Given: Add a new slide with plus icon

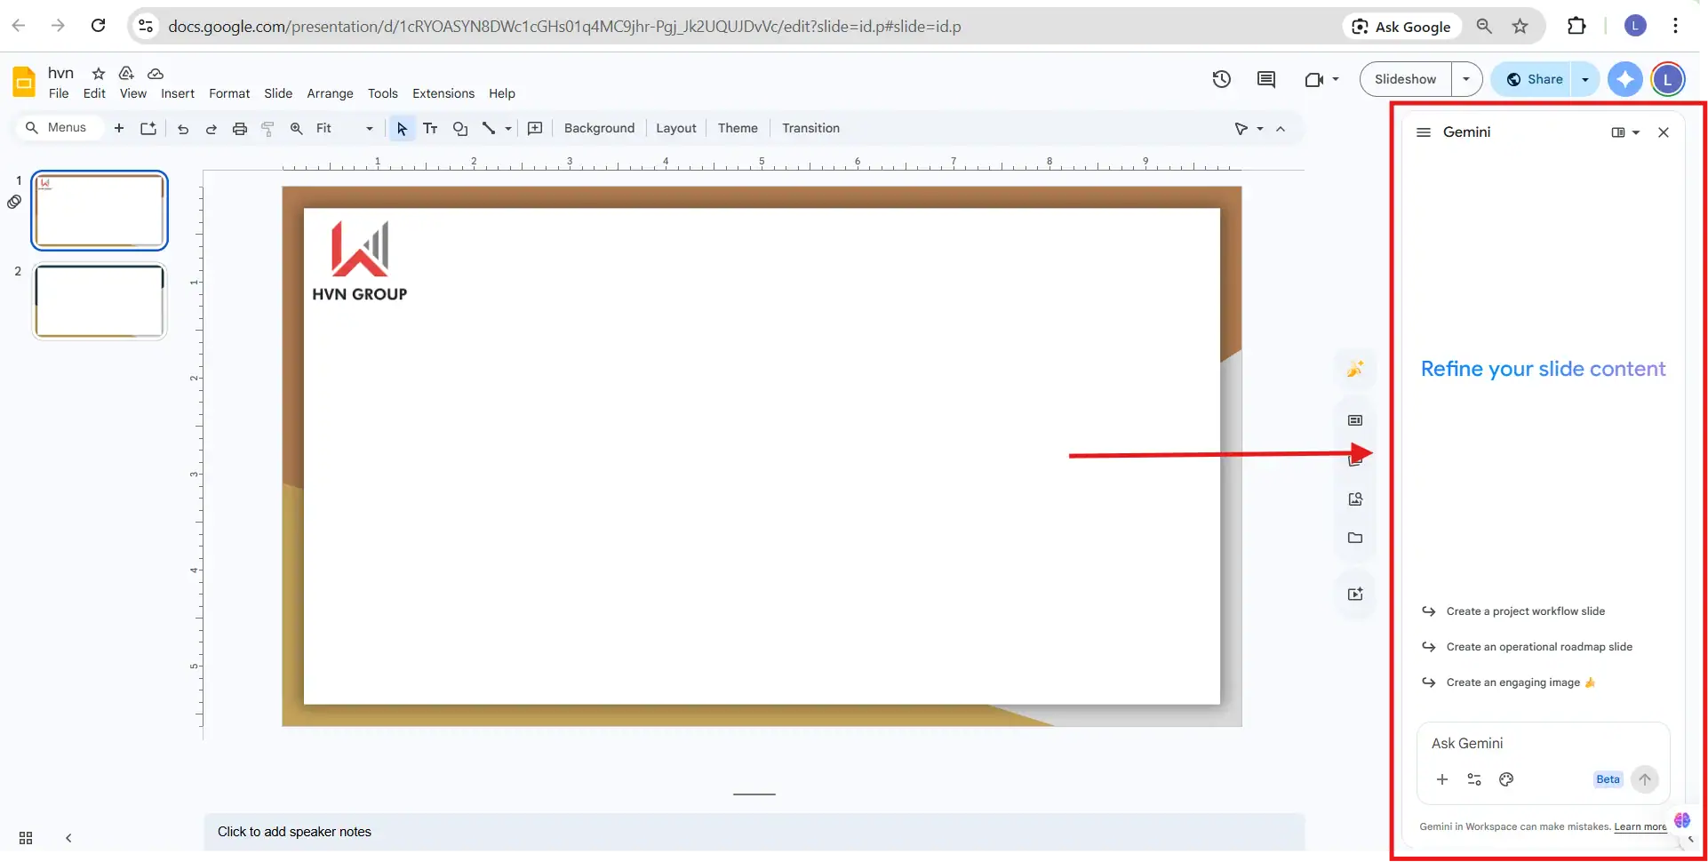Looking at the screenshot, I should 119,128.
